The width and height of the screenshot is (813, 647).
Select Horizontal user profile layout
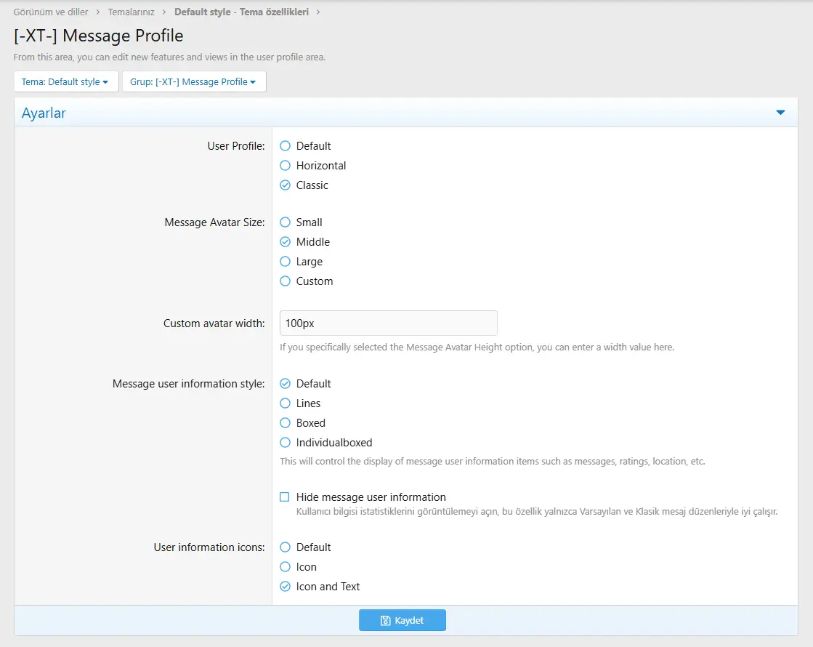286,166
